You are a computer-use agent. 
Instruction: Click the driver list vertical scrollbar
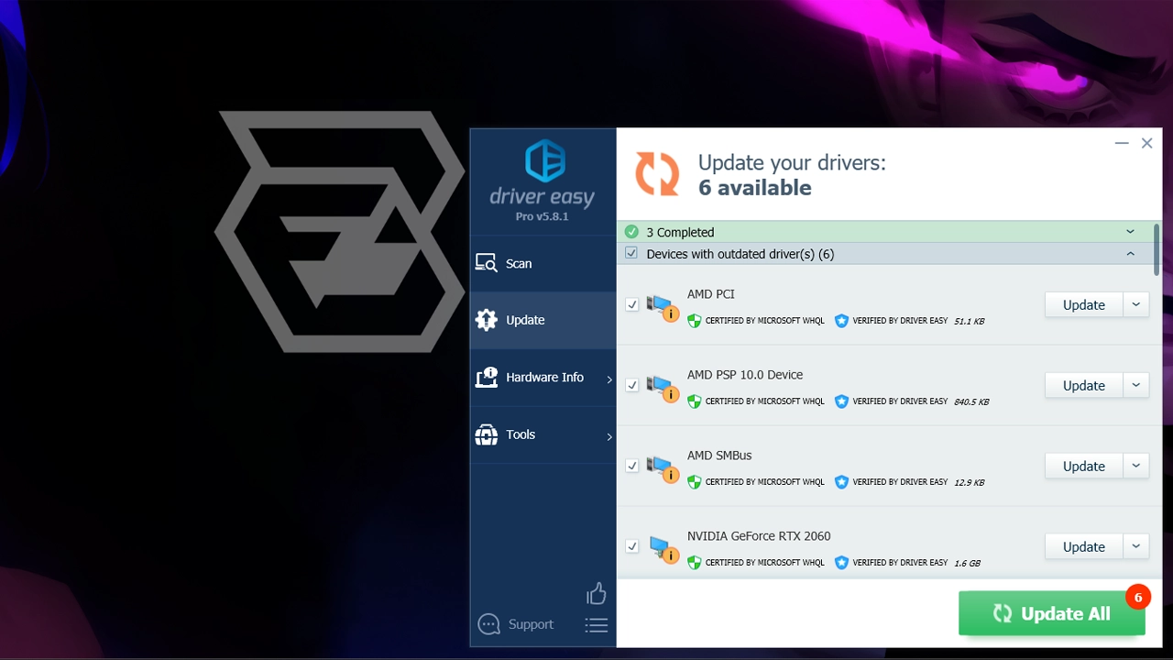tap(1157, 248)
